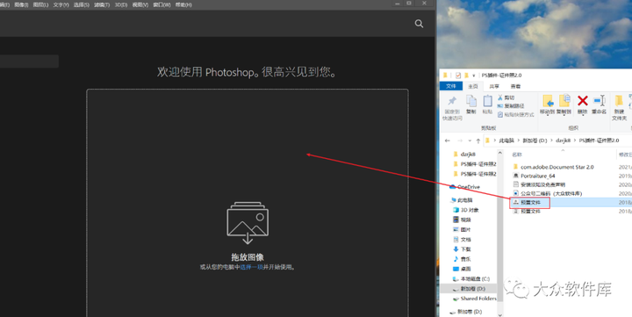Click the 粘贴 clipboard icon
The height and width of the screenshot is (317, 632).
(x=487, y=101)
